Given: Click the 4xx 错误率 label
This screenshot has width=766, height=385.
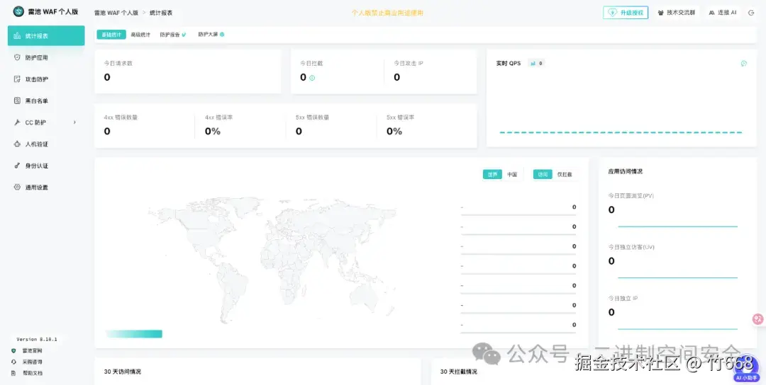Looking at the screenshot, I should point(218,117).
